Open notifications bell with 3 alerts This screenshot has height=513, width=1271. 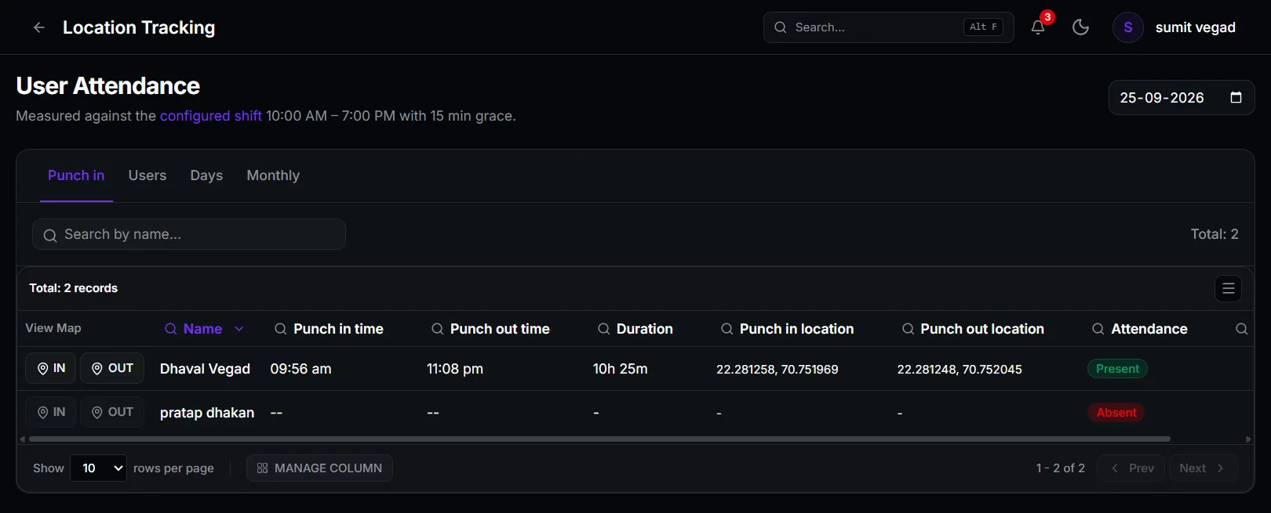coord(1038,27)
